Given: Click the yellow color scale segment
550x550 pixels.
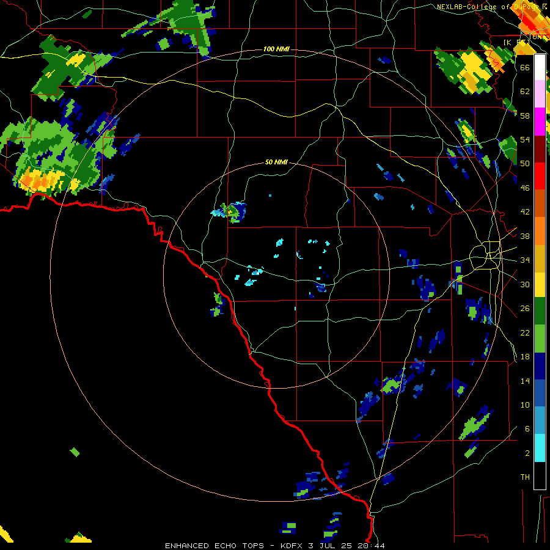Looking at the screenshot, I should [x=540, y=285].
